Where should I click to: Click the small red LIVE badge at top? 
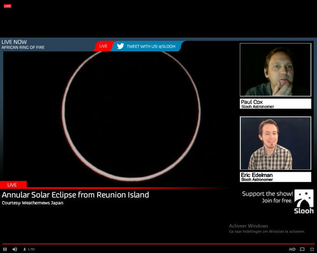(7, 6)
